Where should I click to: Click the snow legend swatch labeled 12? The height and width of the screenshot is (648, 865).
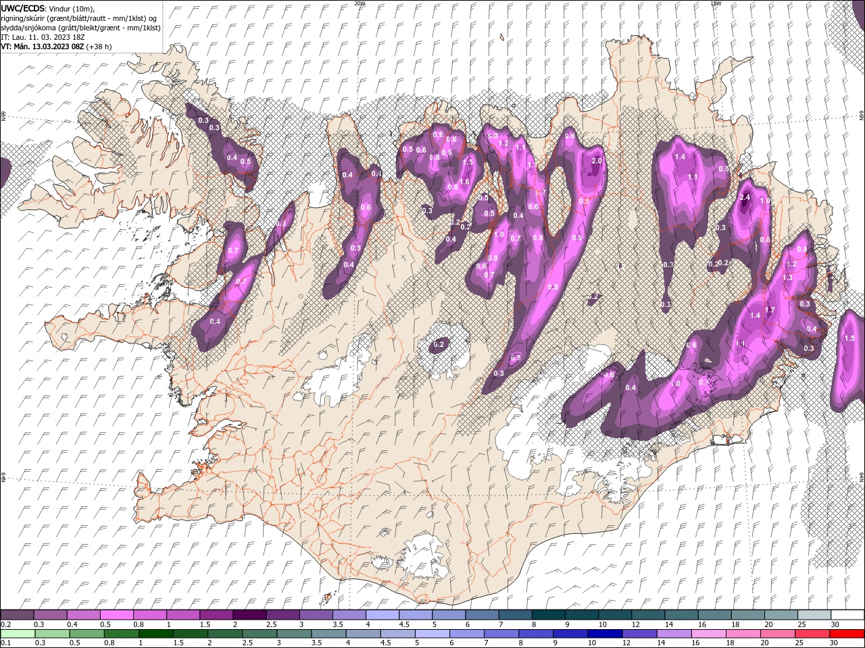click(648, 615)
